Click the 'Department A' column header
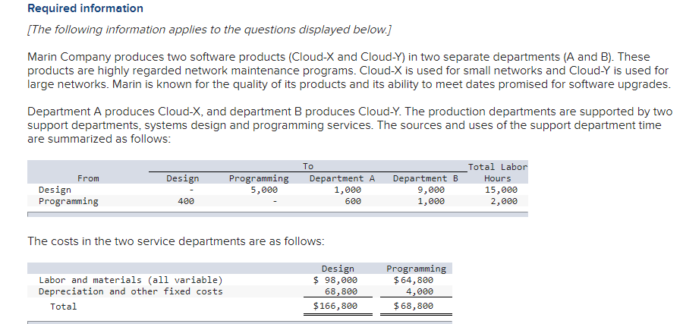683x324 pixels. tap(342, 178)
